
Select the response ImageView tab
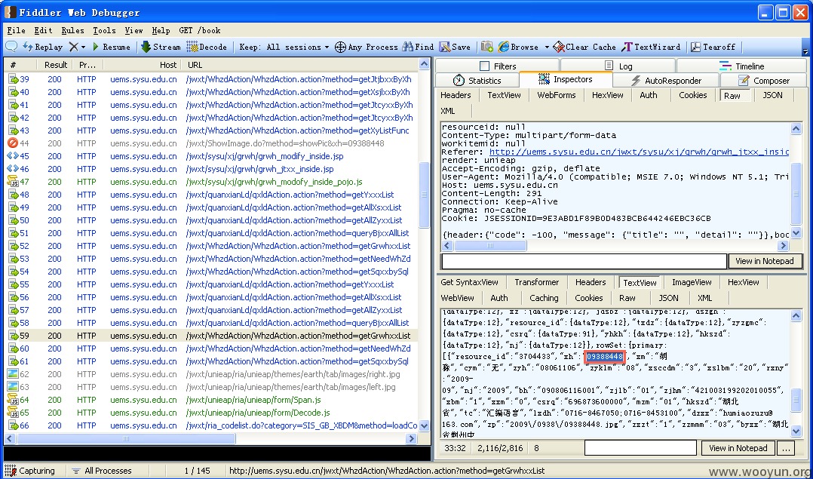692,283
